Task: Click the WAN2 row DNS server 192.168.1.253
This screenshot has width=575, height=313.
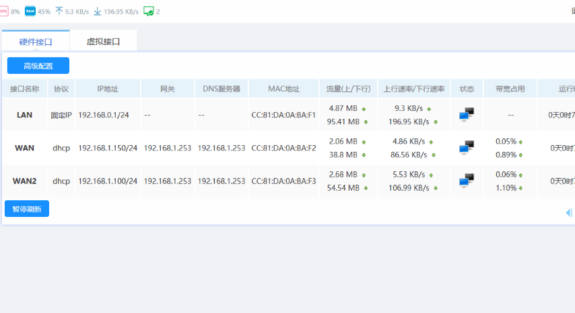Action: (222, 181)
